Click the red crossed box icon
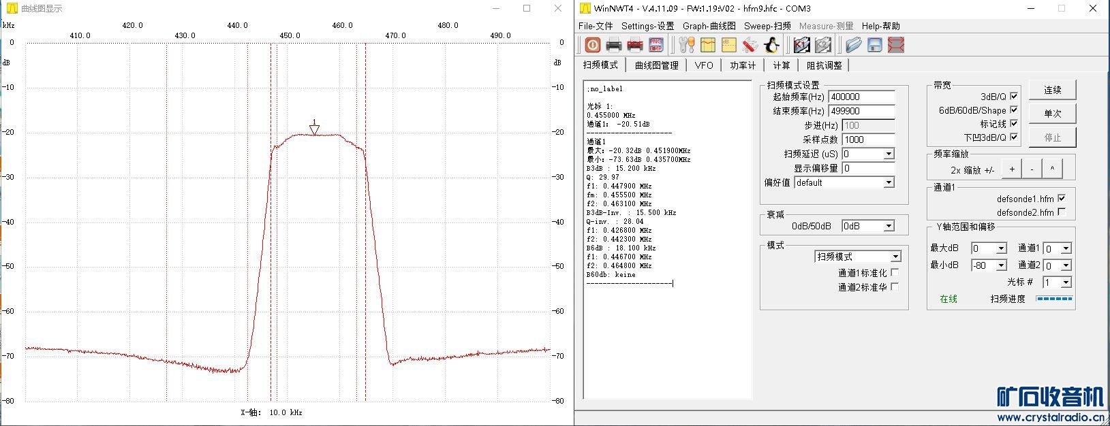The width and height of the screenshot is (1110, 426). pos(896,45)
